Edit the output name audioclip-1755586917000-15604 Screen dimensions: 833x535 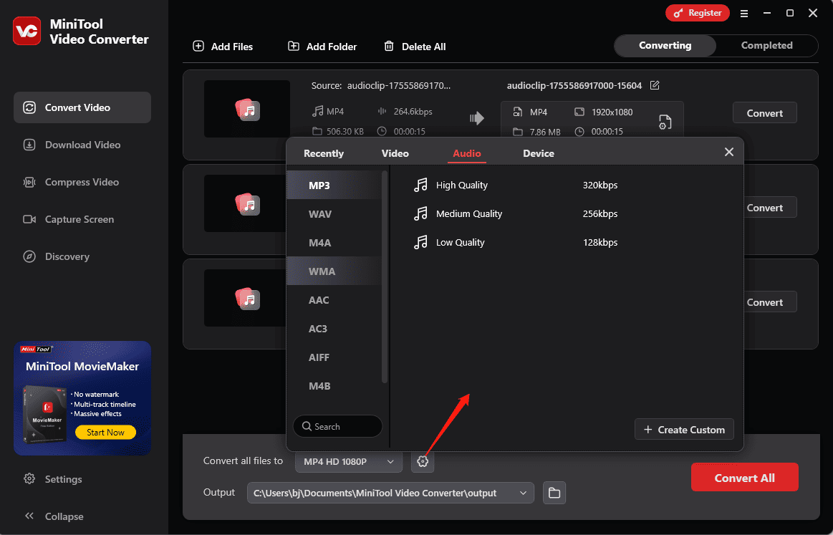click(x=655, y=85)
